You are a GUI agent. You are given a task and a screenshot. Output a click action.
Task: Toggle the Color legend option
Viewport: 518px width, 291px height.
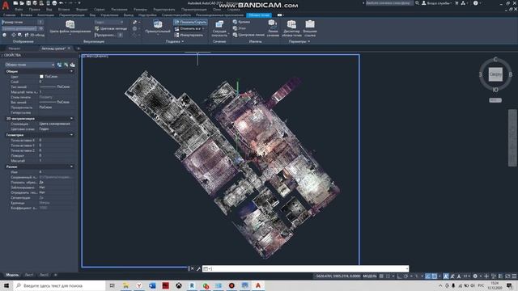point(111,29)
